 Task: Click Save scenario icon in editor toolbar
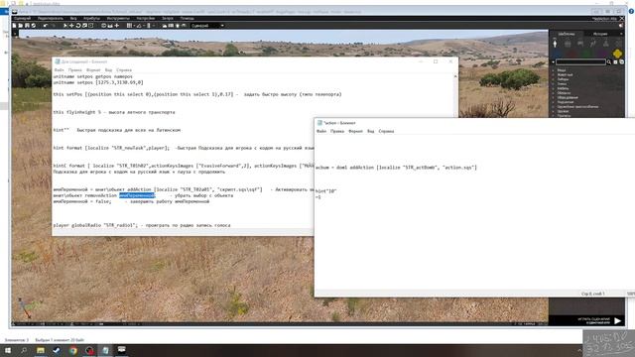pos(27,26)
